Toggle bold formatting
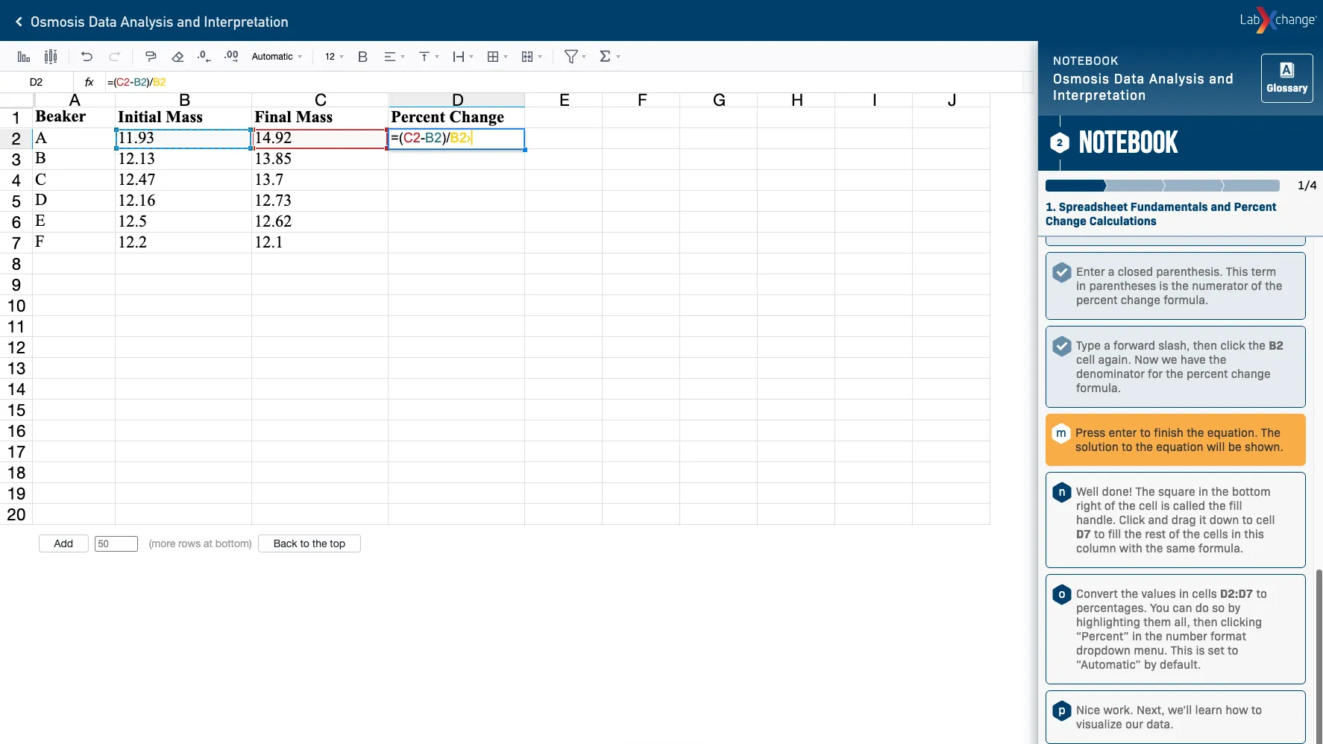 coord(362,57)
